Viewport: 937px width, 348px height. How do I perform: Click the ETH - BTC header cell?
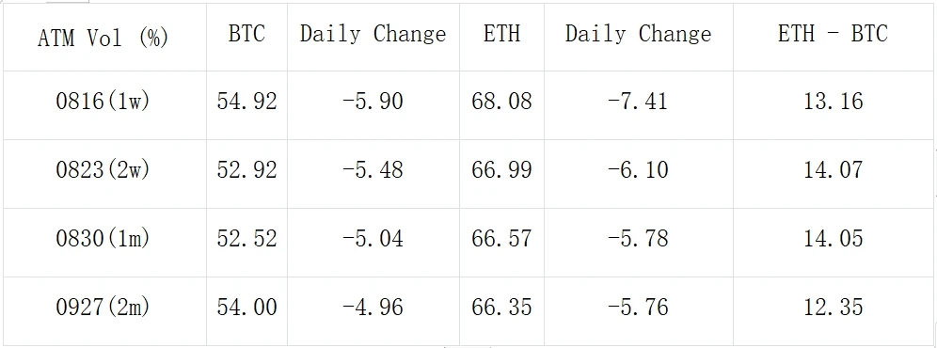click(833, 38)
